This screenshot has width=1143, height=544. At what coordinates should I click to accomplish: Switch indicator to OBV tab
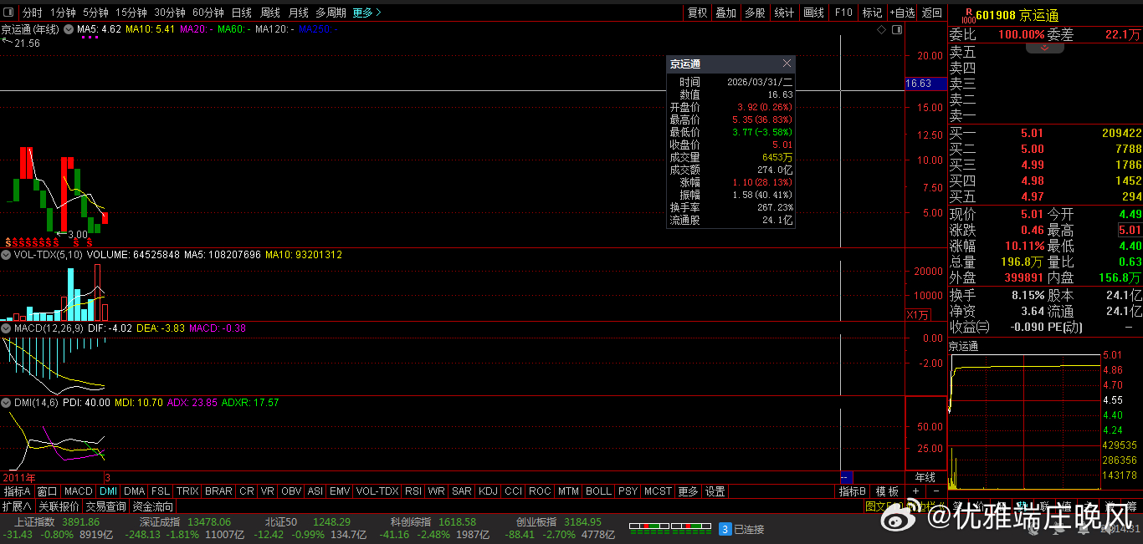click(x=291, y=491)
